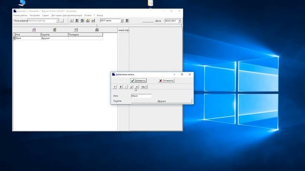Select the Ваня cell in the table
This screenshot has width=305, height=171.
28,38
